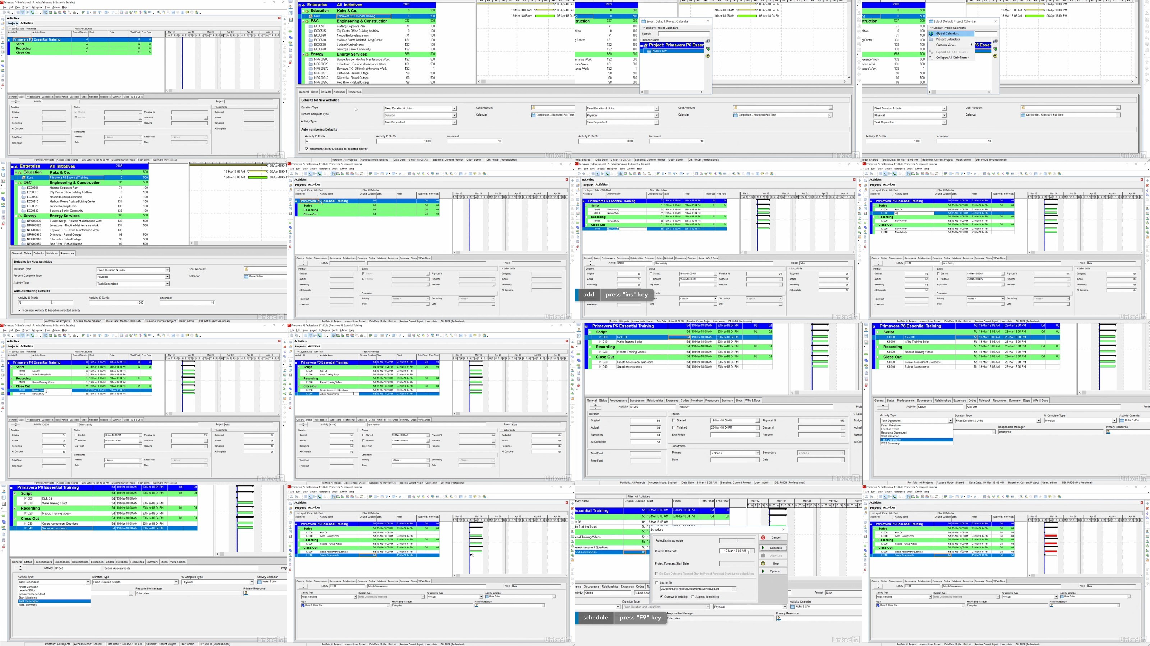This screenshot has height=646, width=1150.
Task: Click the greyed View Log button in the Schedule dialog
Action: click(773, 556)
